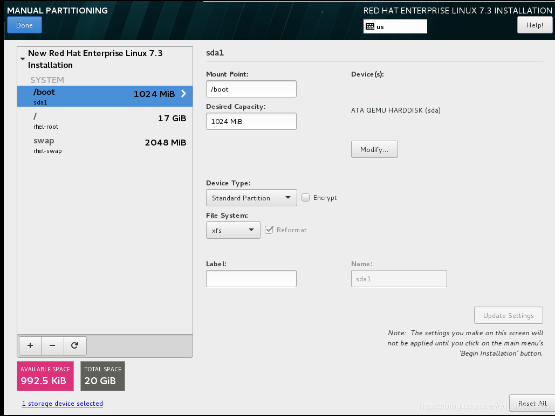Open the Device Type Standard Partition dropdown

(x=251, y=198)
